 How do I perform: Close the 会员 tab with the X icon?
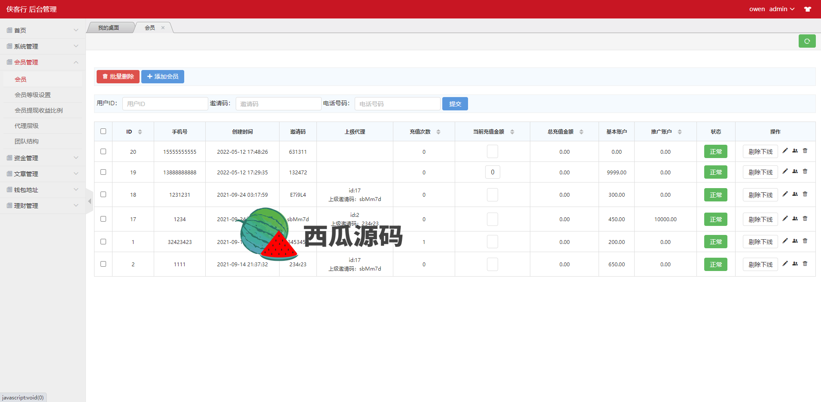tap(163, 28)
